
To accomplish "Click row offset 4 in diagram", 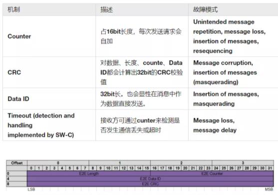I will point(16,179).
